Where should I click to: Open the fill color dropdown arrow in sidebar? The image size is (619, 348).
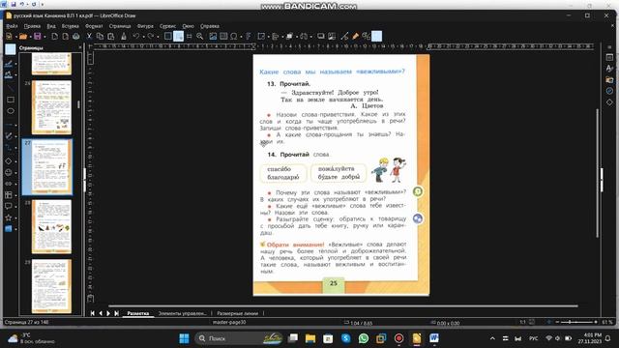[15, 75]
